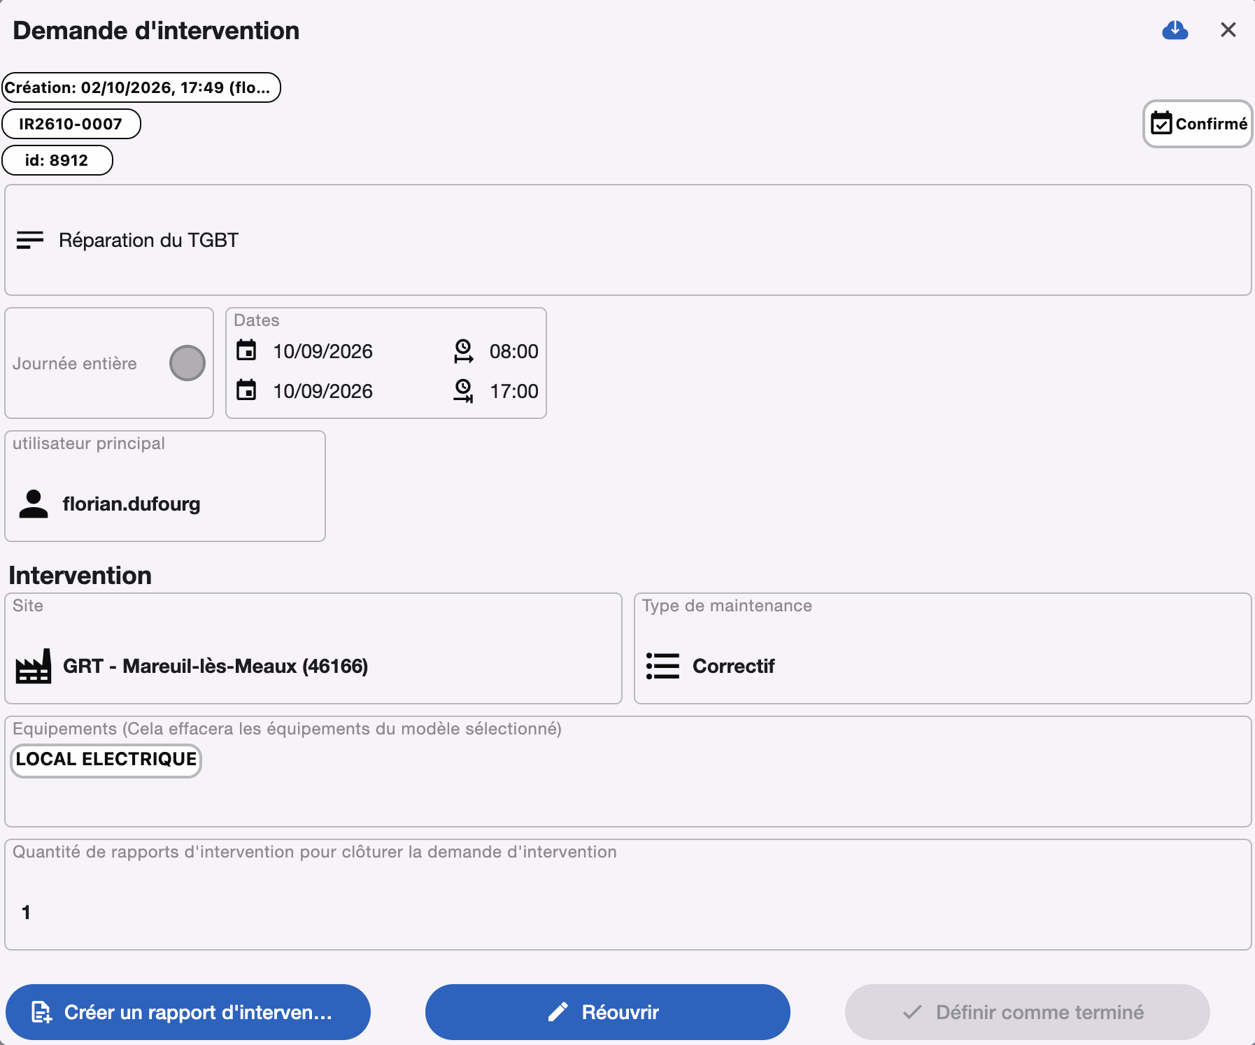This screenshot has width=1255, height=1045.
Task: Click the start time clock icon
Action: click(x=463, y=350)
